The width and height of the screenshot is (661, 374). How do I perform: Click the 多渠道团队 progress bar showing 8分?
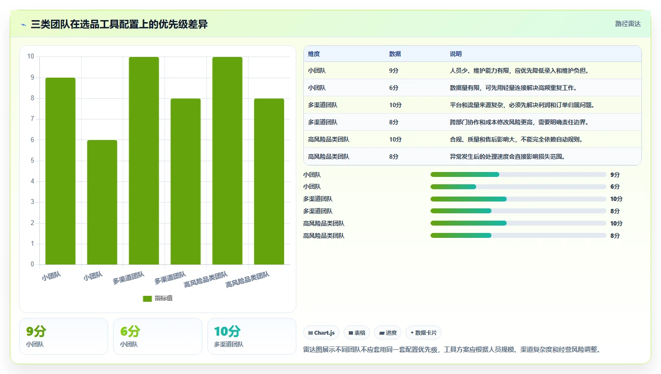(x=518, y=211)
